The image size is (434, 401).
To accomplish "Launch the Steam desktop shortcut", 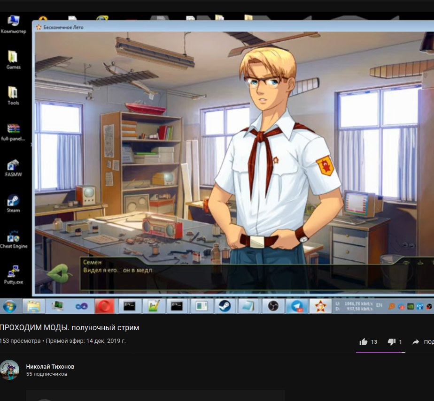I will tap(13, 204).
